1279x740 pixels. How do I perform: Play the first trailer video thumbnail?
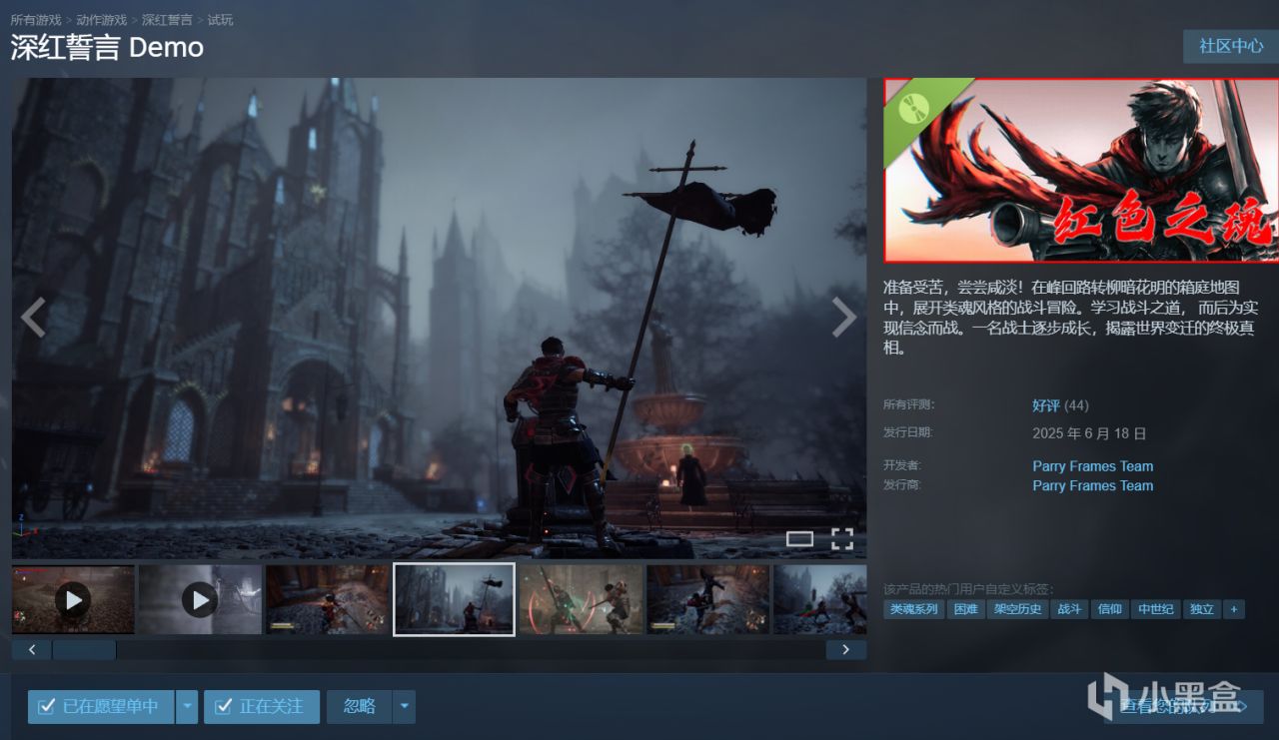coord(73,599)
